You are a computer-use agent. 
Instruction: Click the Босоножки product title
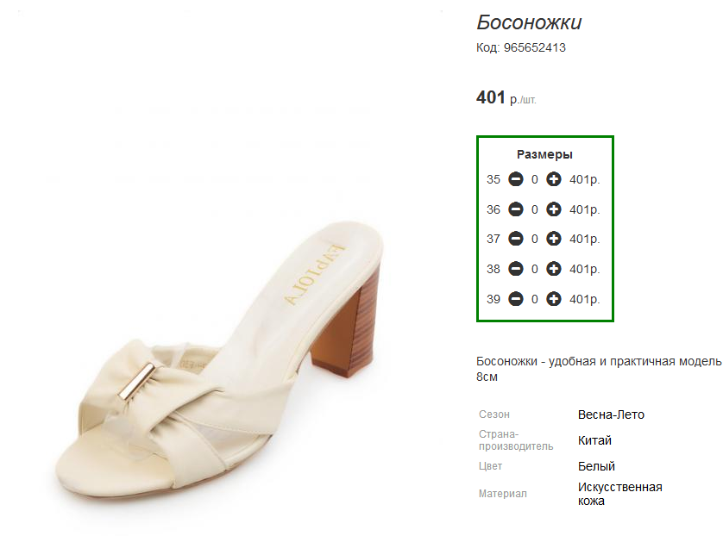pyautogui.click(x=529, y=22)
